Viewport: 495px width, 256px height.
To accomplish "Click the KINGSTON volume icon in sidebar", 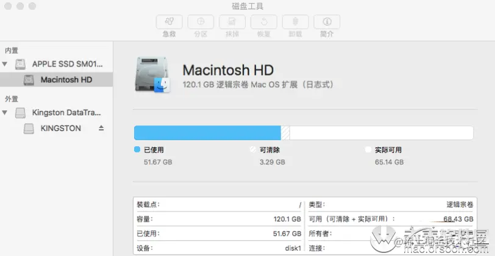I will click(29, 128).
